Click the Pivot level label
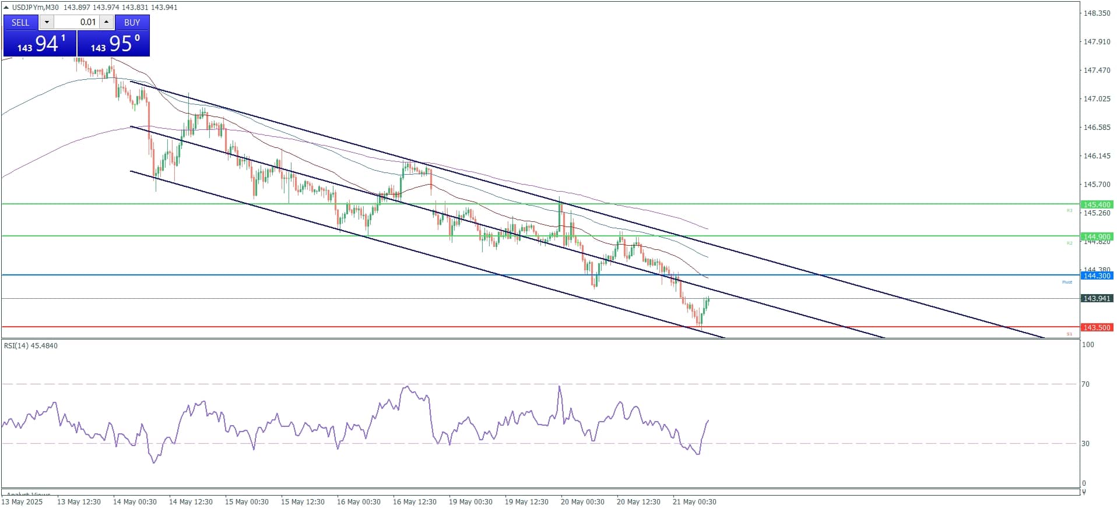The width and height of the screenshot is (1117, 509). pos(1067,282)
